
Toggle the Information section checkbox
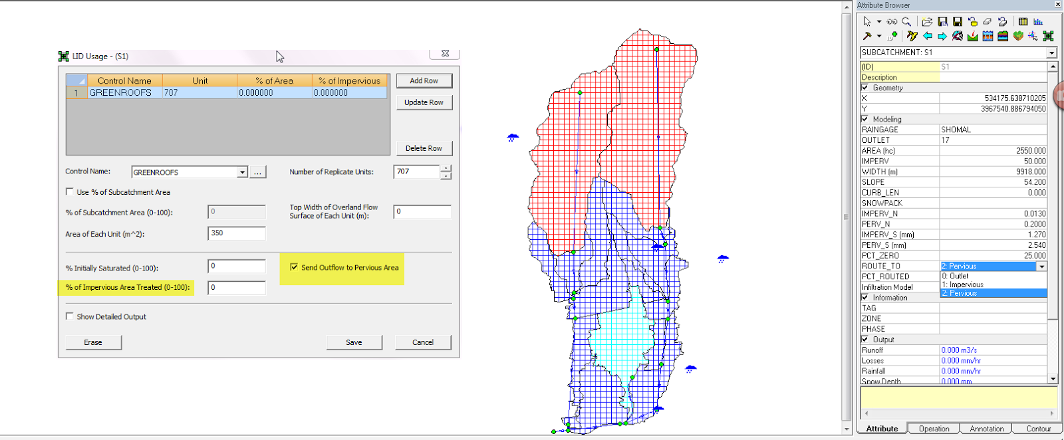865,298
